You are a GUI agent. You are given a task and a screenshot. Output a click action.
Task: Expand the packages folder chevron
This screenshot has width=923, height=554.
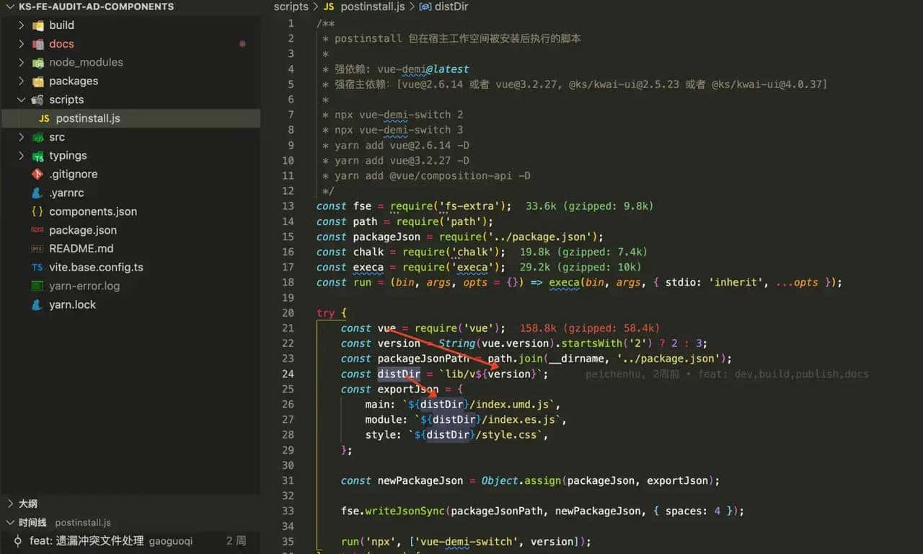(21, 82)
